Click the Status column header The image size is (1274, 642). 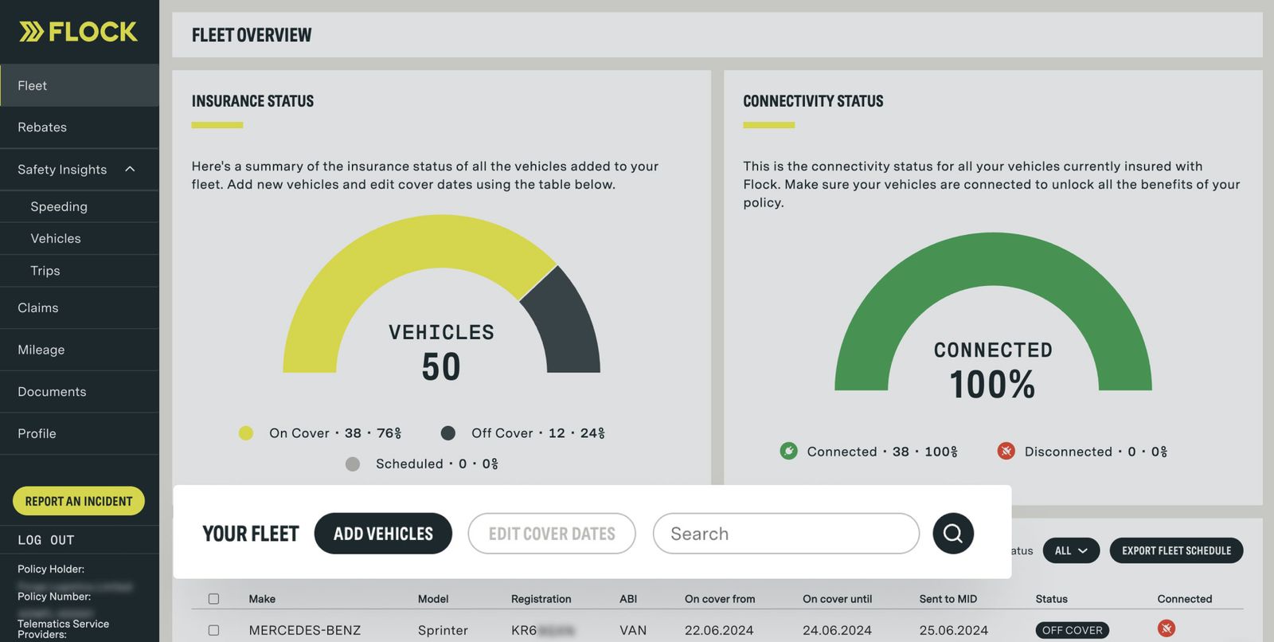[x=1052, y=599]
